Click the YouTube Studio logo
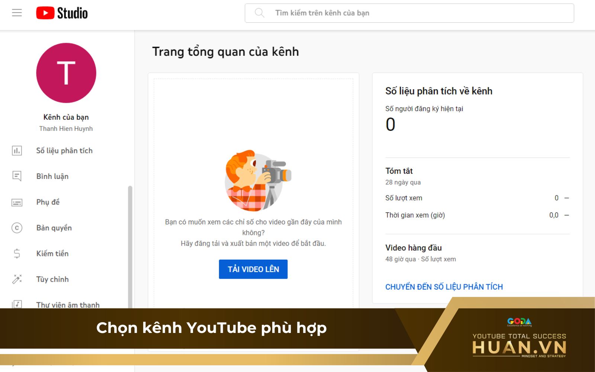 62,13
